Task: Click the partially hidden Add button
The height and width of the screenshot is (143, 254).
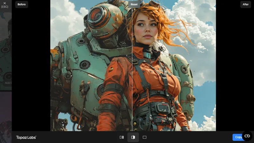Action: pyautogui.click(x=8, y=83)
